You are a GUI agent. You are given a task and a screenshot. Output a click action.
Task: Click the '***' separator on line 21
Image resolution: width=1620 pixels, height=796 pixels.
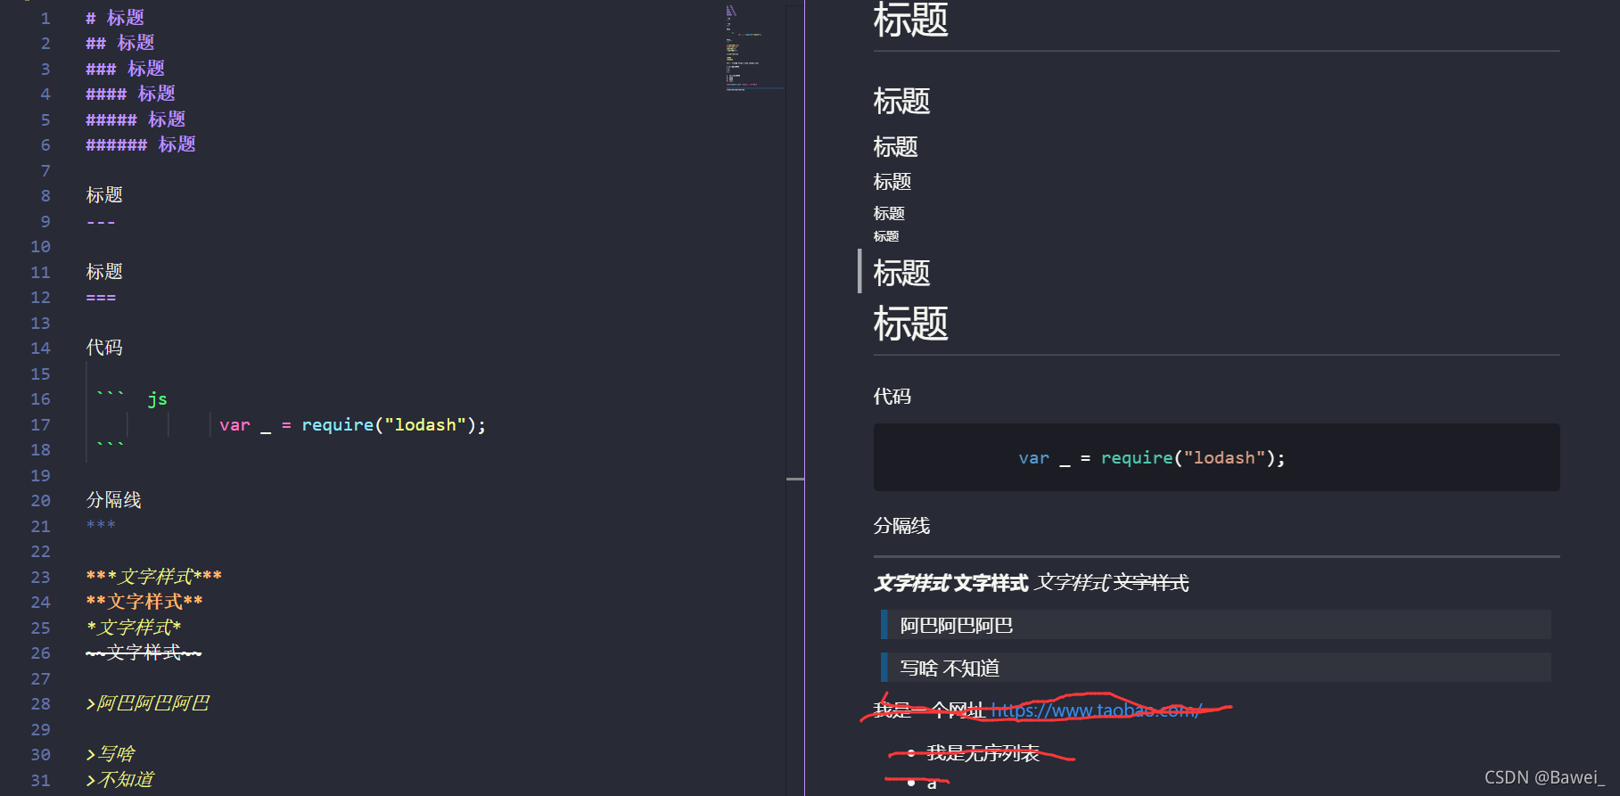101,526
